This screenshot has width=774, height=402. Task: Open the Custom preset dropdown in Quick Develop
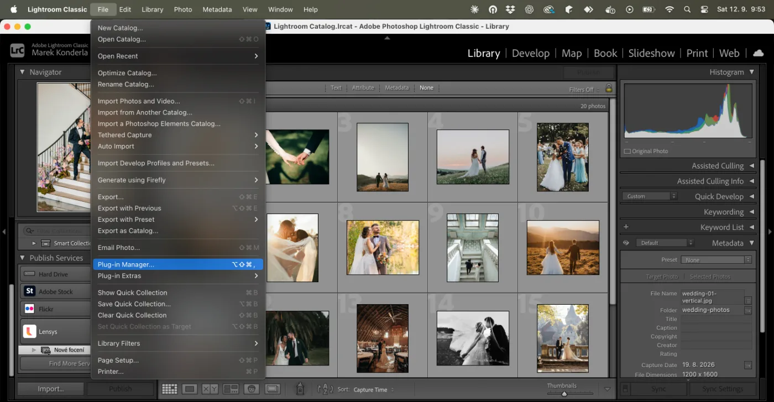[x=649, y=196]
